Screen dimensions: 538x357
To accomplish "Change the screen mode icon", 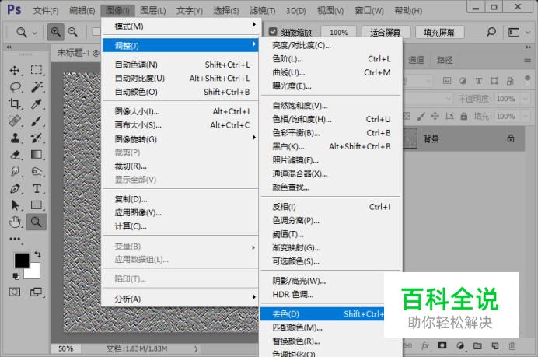I will coord(36,292).
